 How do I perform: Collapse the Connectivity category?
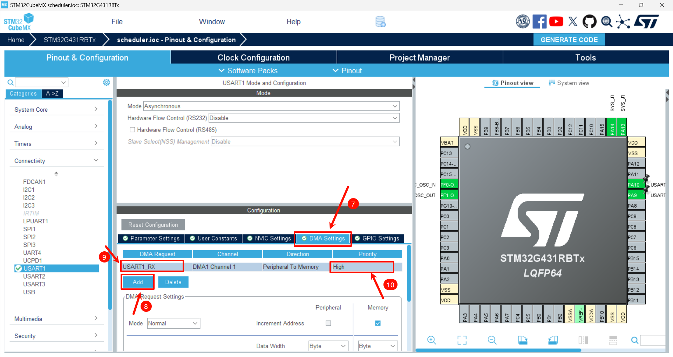56,161
